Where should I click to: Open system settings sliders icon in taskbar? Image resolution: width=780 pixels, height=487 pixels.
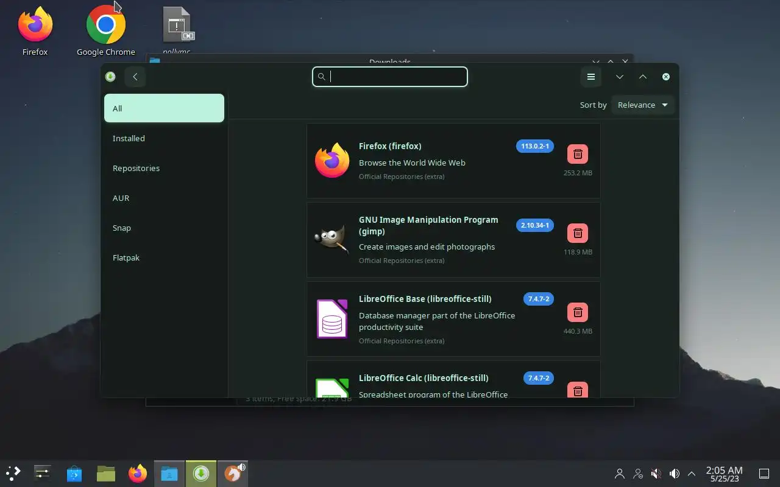[x=43, y=473]
